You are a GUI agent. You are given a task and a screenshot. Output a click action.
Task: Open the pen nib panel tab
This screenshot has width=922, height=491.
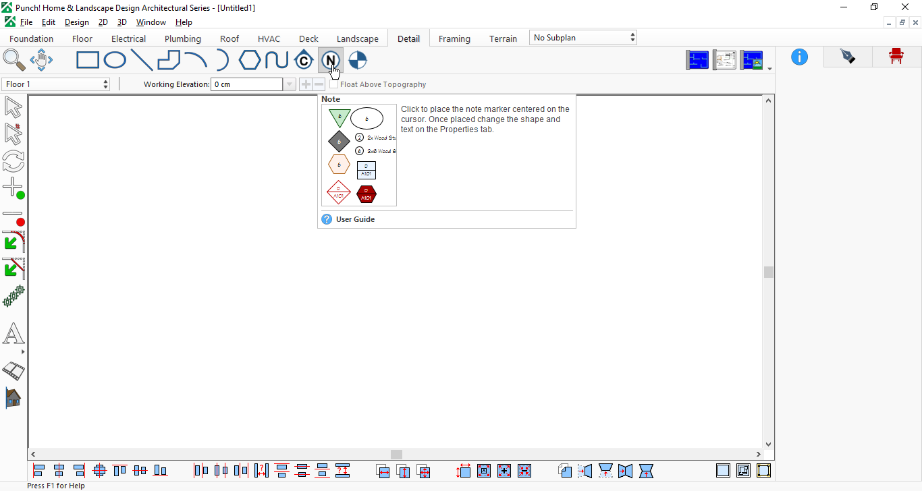(848, 57)
